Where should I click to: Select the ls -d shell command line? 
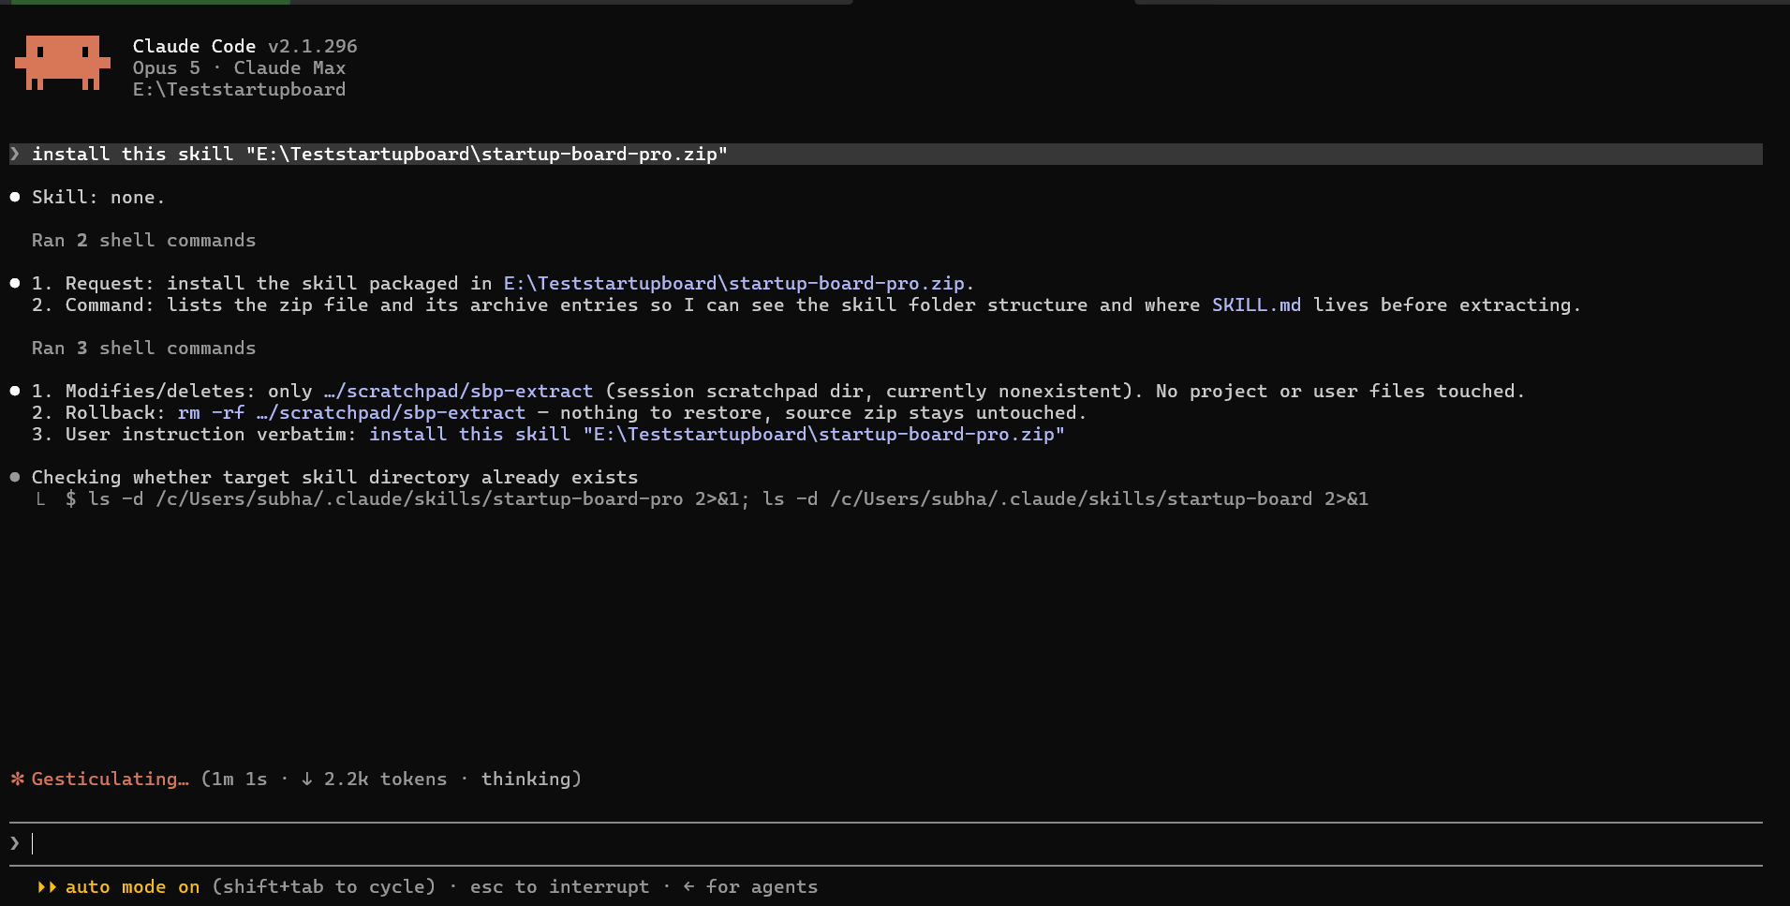click(x=717, y=498)
